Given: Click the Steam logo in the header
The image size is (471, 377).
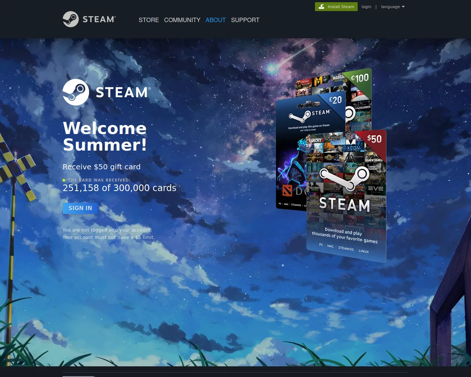Looking at the screenshot, I should [x=89, y=19].
